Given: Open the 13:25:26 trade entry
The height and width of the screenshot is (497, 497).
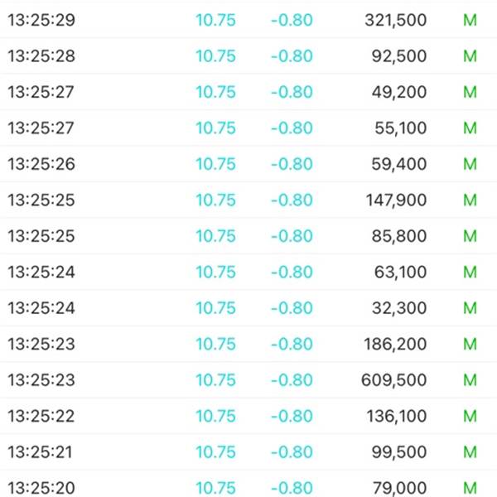Looking at the screenshot, I should click(x=248, y=164).
